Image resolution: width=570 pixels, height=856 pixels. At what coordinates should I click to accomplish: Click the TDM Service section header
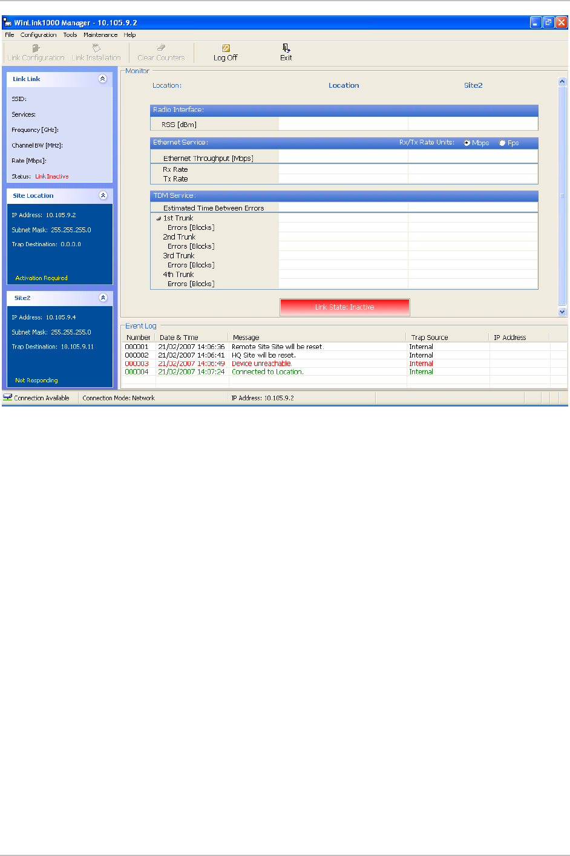coord(344,196)
